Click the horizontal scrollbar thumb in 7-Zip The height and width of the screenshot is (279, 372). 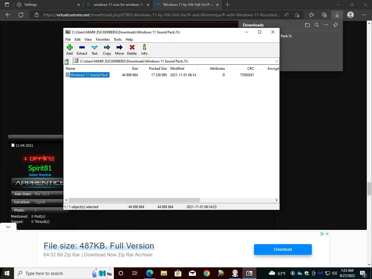(134, 200)
